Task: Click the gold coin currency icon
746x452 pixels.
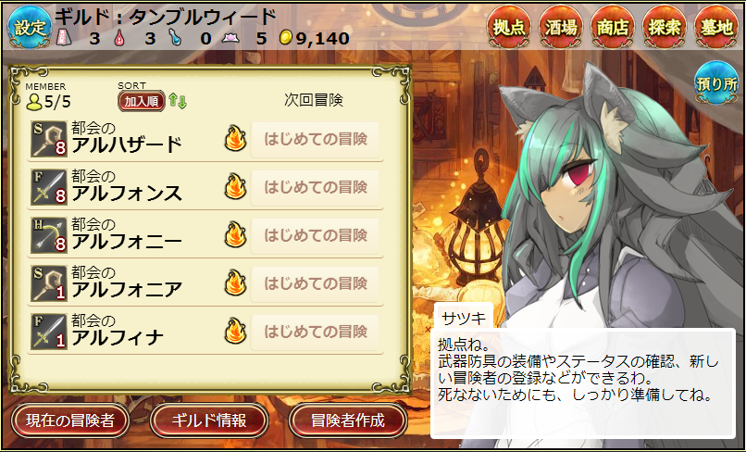Action: [285, 37]
